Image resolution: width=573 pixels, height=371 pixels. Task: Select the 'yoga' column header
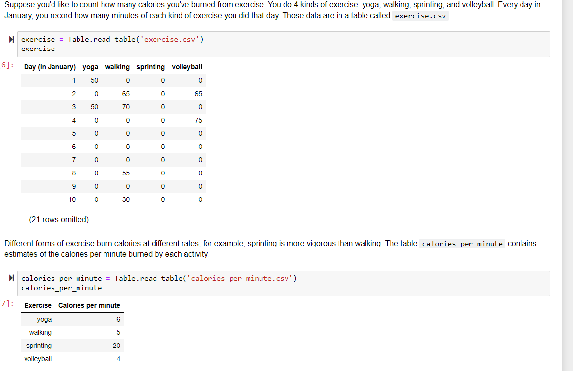(90, 67)
